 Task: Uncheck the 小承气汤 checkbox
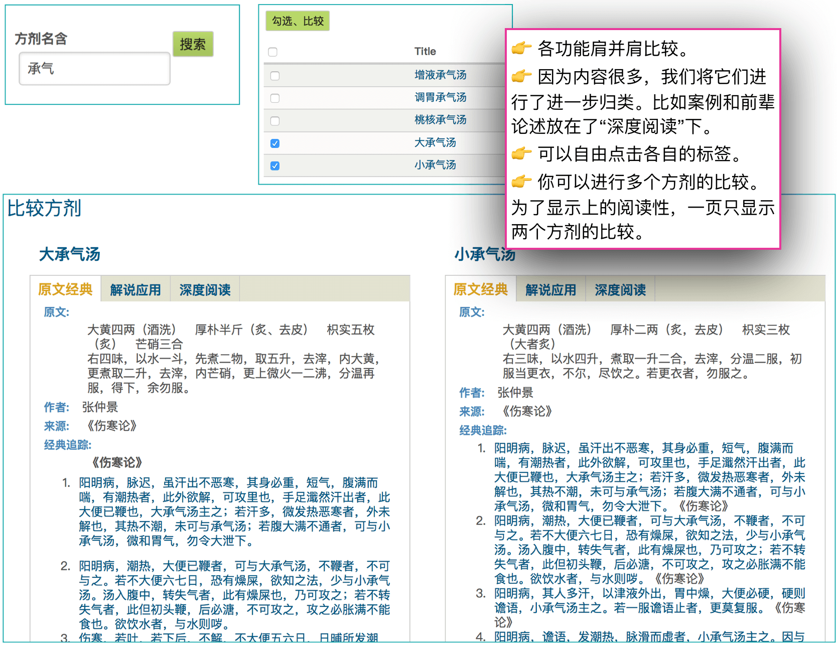tap(275, 166)
